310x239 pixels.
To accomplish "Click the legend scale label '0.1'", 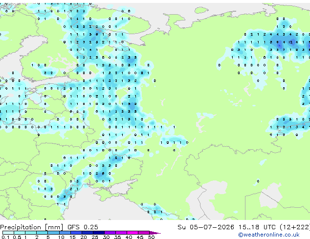I will tap(5, 237).
